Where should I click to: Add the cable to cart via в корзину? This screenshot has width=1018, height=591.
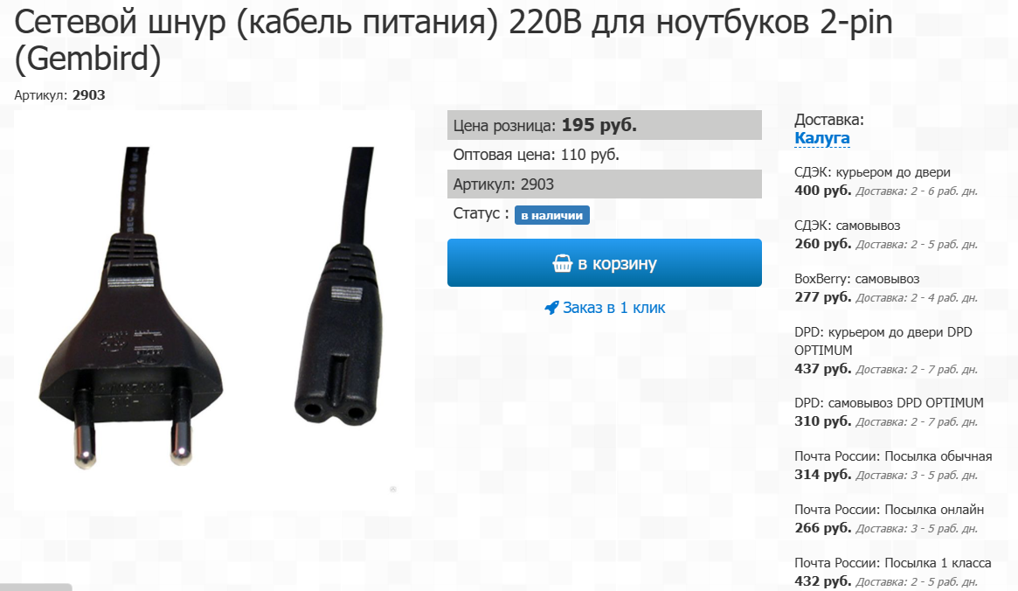604,262
